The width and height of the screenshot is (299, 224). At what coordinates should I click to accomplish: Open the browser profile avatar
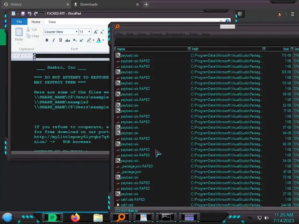coord(279,14)
